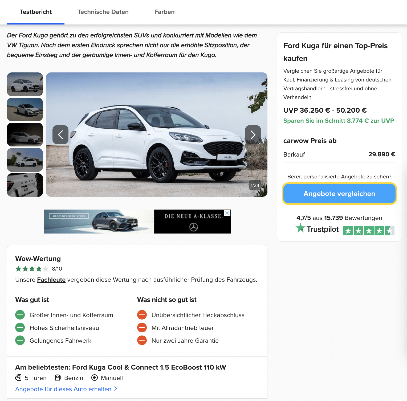Click the Trustpilot green star rating
The width and height of the screenshot is (407, 401).
point(369,231)
